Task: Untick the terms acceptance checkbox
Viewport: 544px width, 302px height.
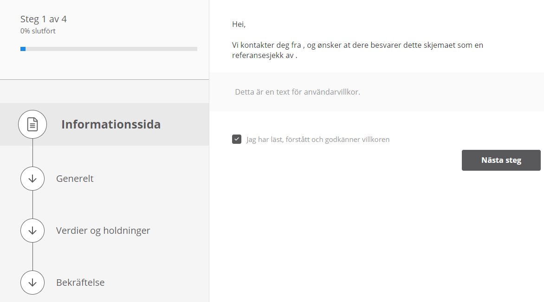Action: tap(237, 139)
